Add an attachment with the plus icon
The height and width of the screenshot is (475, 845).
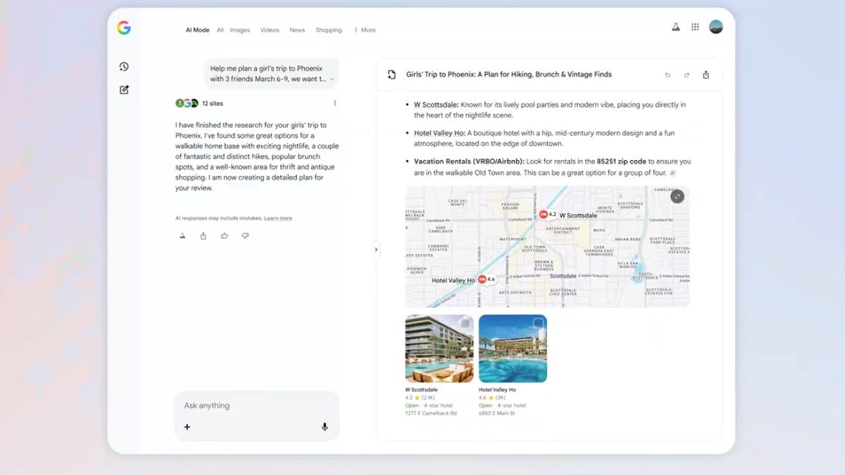(x=187, y=426)
